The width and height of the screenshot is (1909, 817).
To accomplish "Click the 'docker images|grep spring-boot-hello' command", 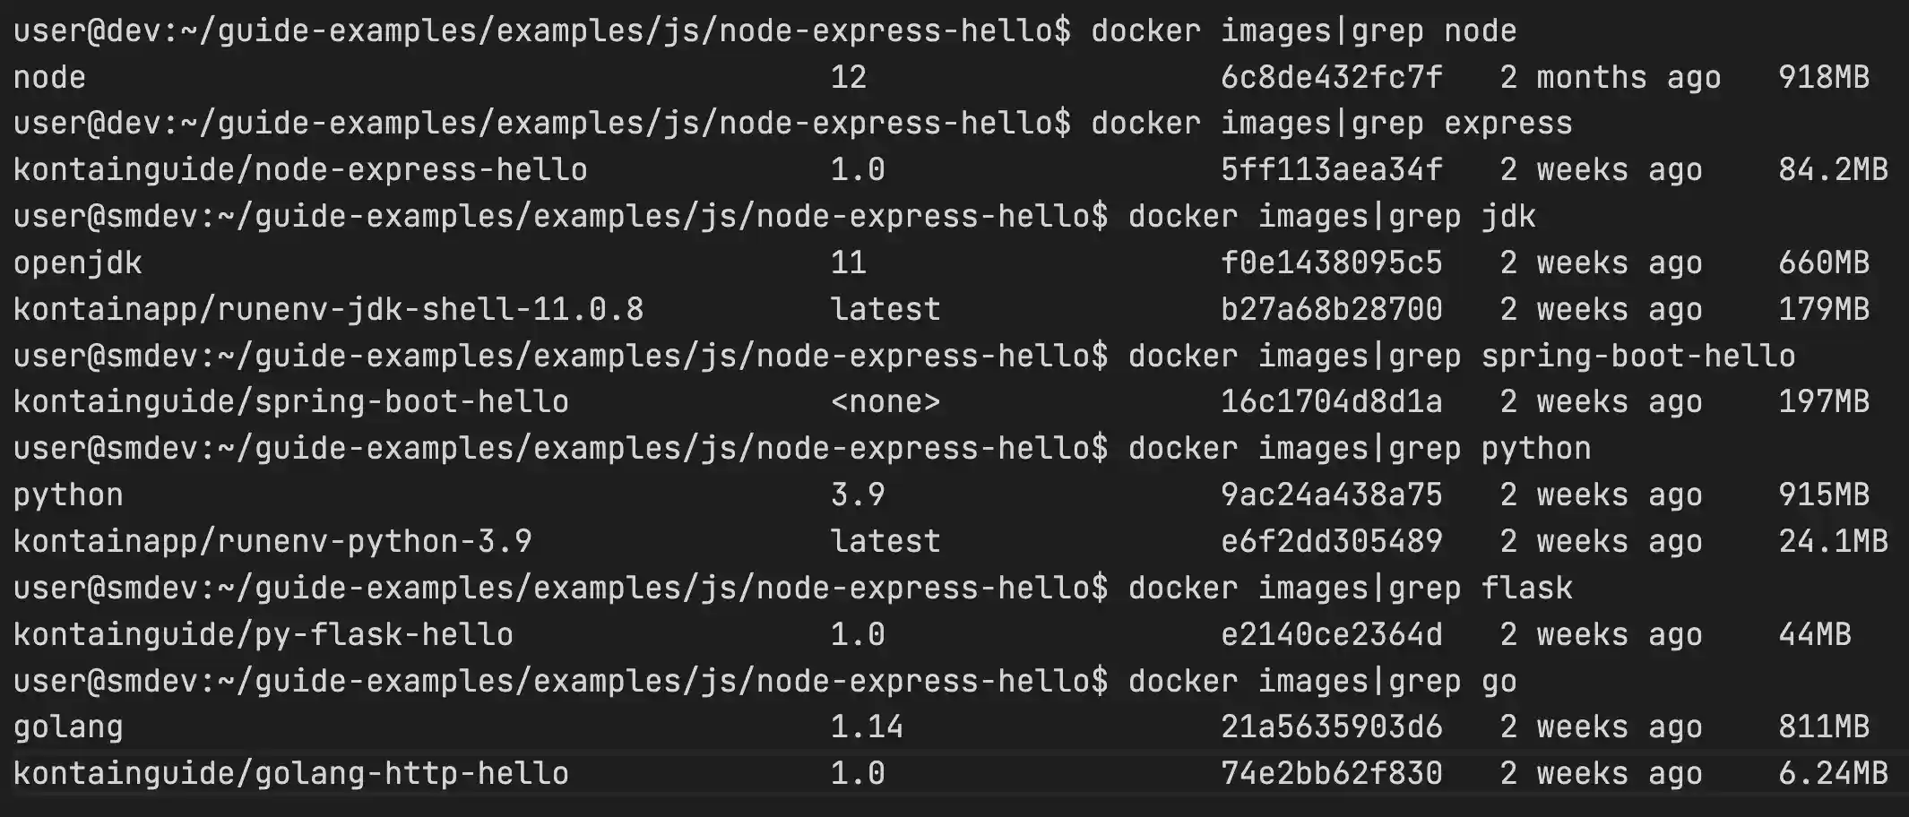I will 1461,357.
